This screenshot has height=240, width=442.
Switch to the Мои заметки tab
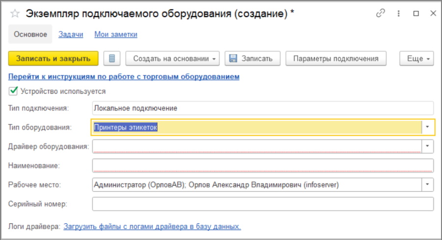116,34
